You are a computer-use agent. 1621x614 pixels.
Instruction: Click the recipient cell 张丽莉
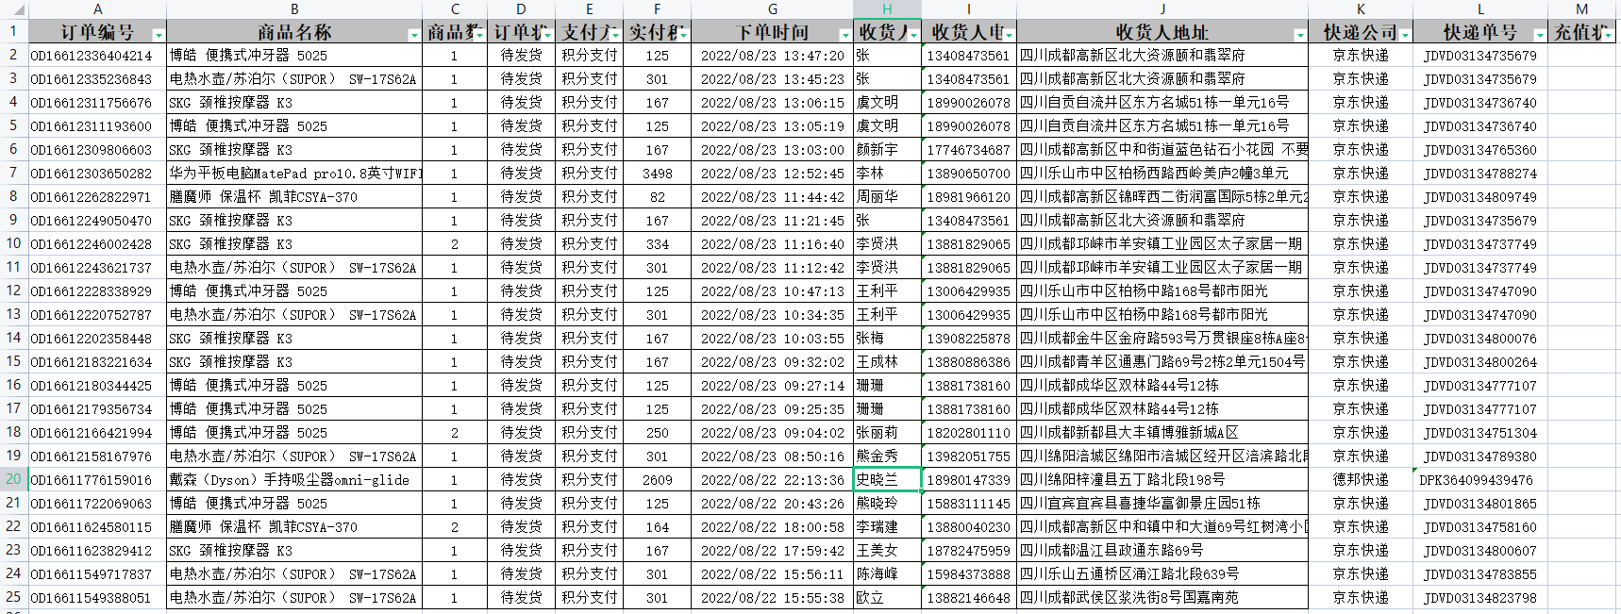[x=887, y=433]
